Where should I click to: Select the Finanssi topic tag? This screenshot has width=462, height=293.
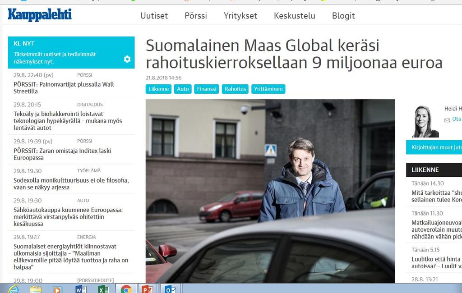(207, 89)
